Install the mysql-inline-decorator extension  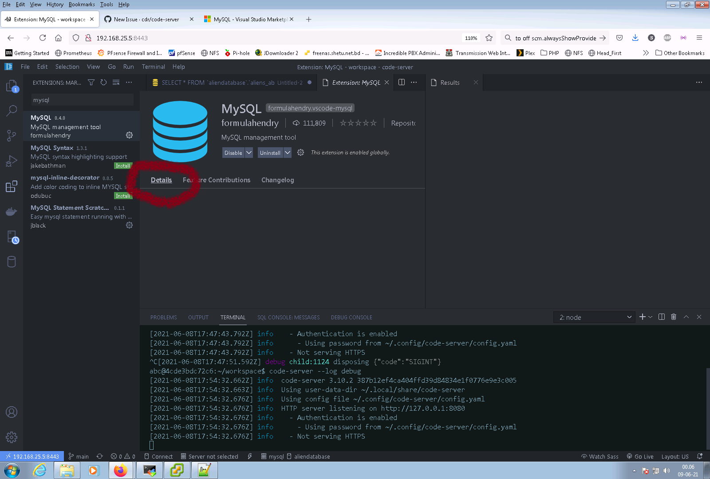[x=123, y=196]
